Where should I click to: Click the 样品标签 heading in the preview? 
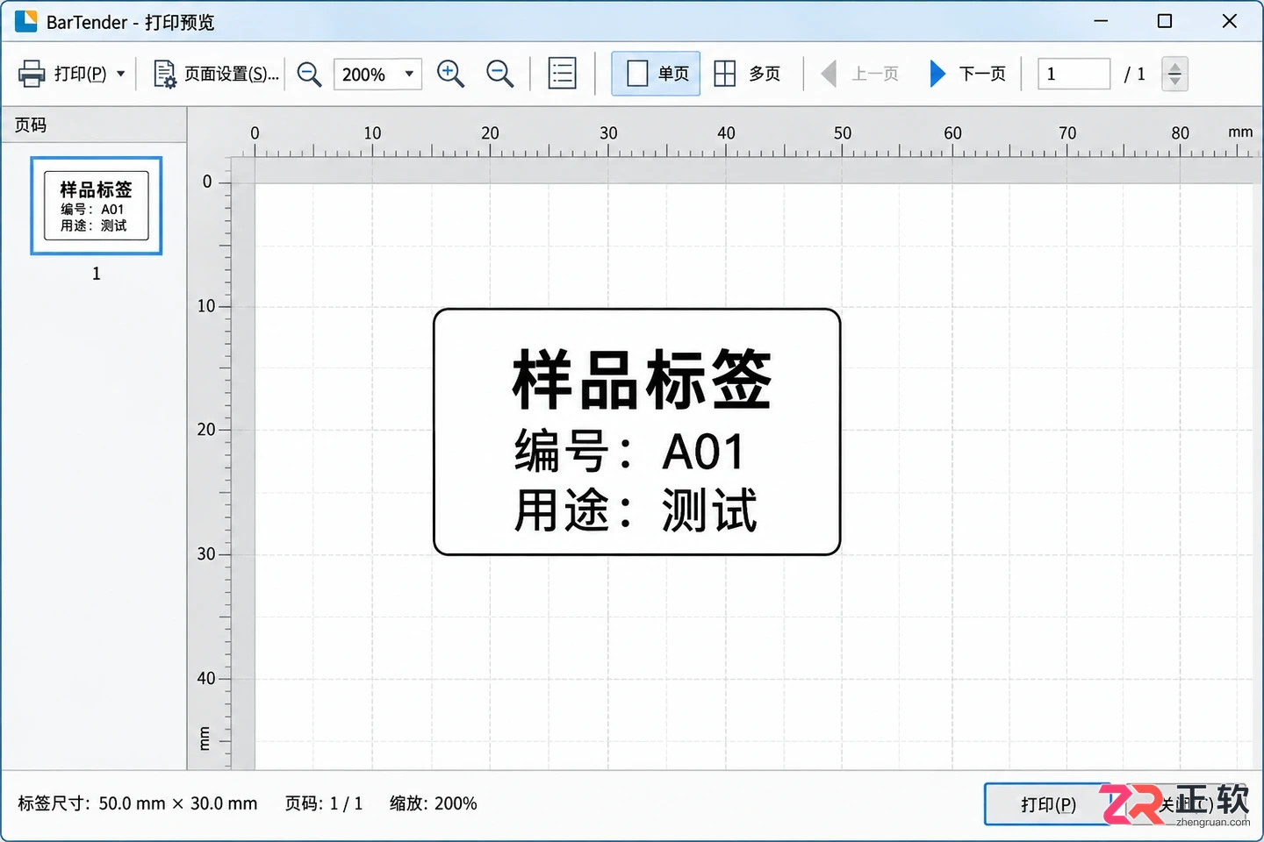coord(642,379)
